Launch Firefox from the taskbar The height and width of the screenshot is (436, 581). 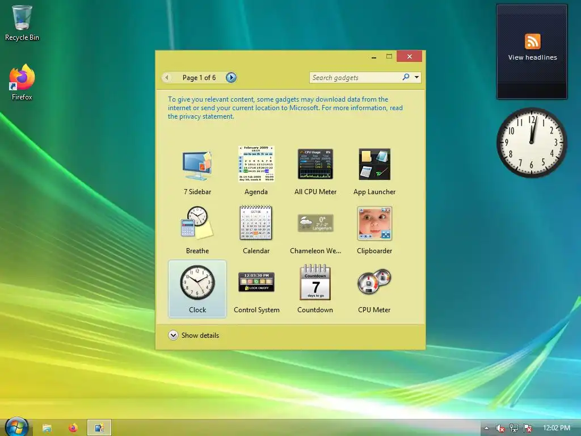coord(73,428)
